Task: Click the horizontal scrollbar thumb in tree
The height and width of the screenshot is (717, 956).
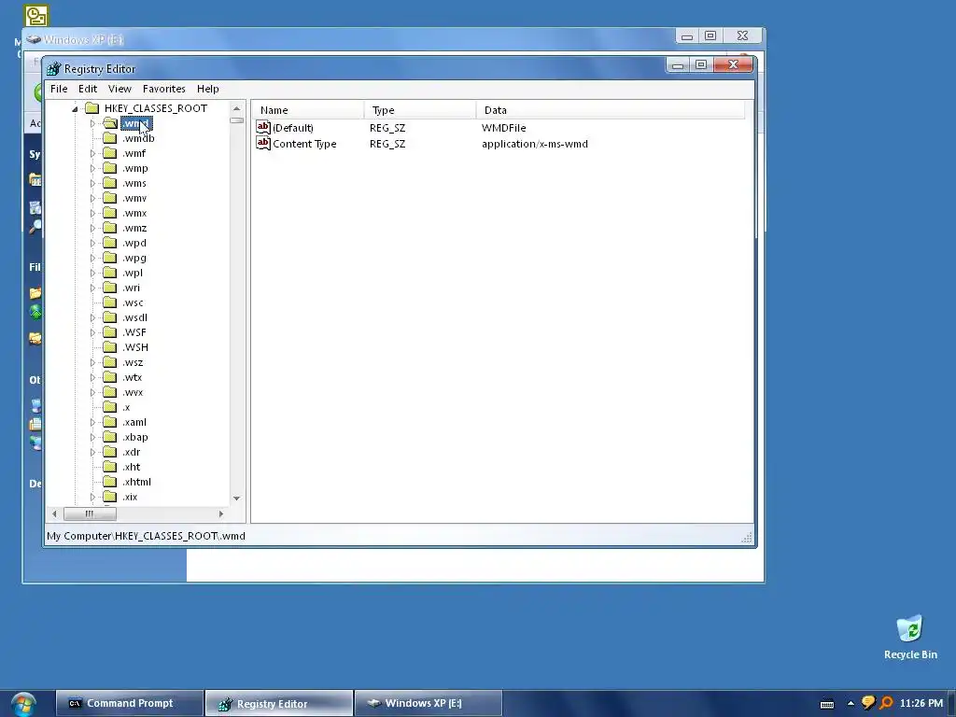Action: 90,514
